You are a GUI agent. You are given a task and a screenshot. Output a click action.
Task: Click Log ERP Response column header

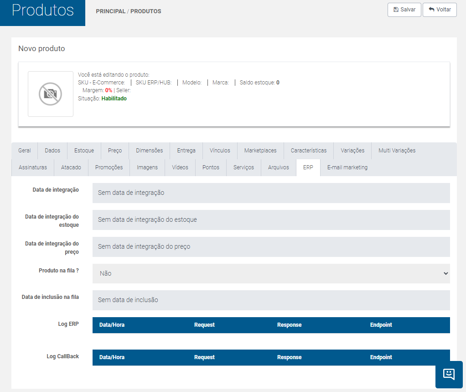[290, 325]
